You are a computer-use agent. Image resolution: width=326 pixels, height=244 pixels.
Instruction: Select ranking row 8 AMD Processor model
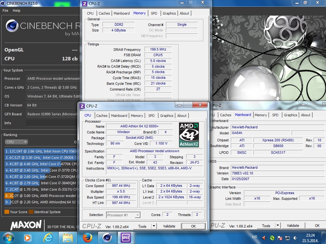[40, 196]
